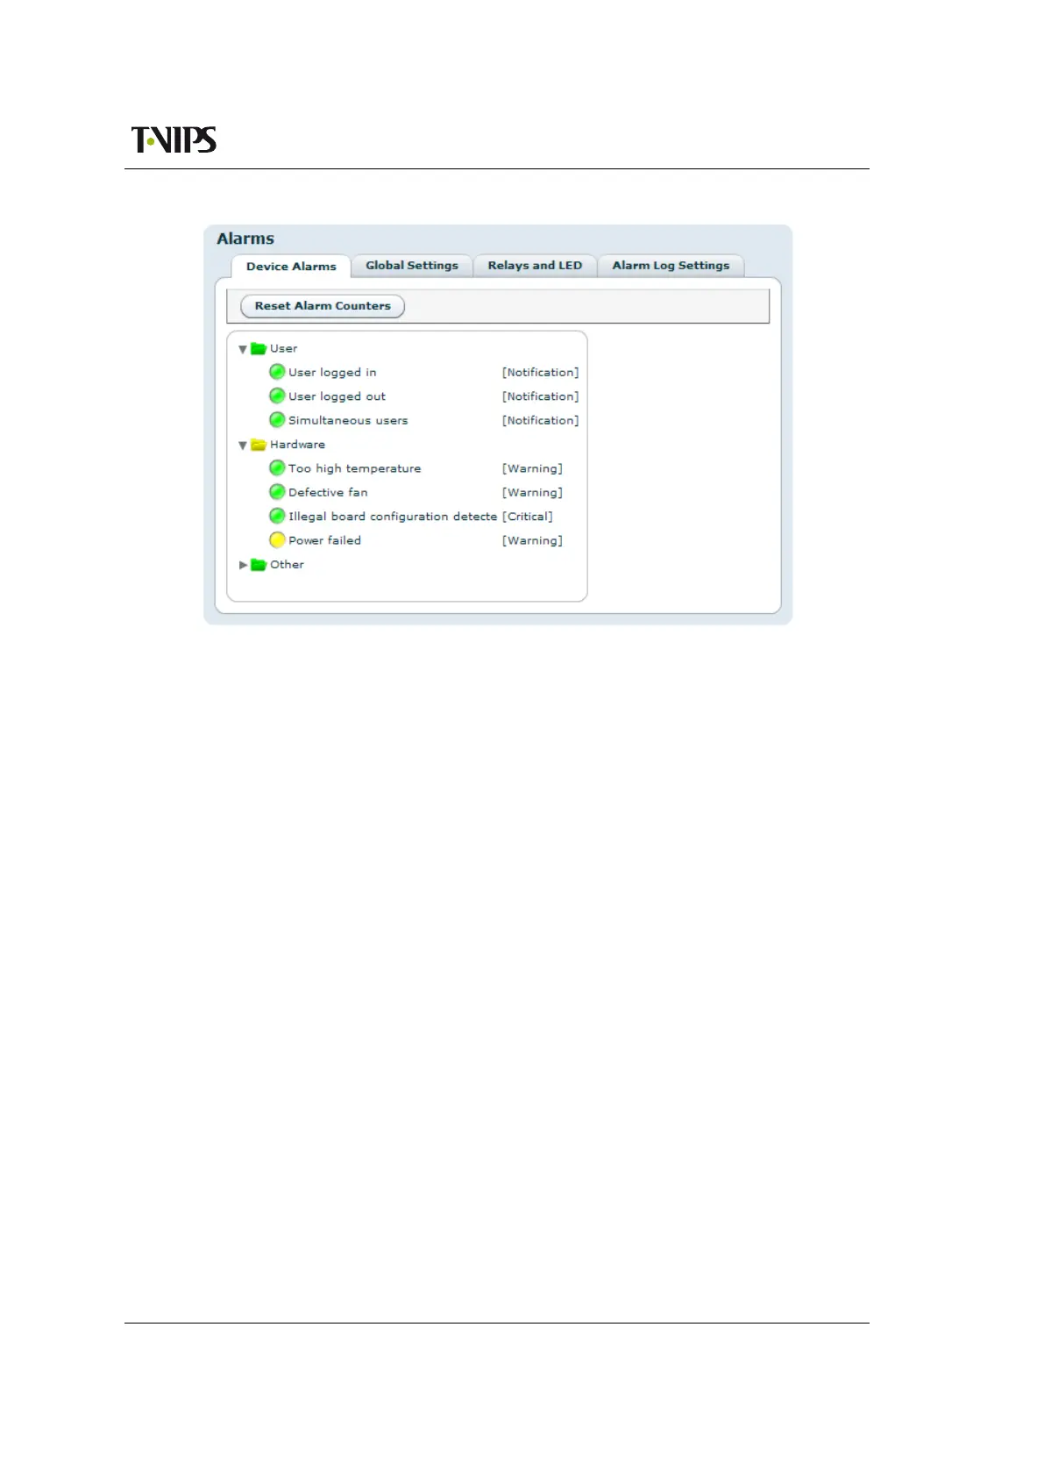
Task: Select the Simultaneous users alarm
Action: pyautogui.click(x=348, y=420)
